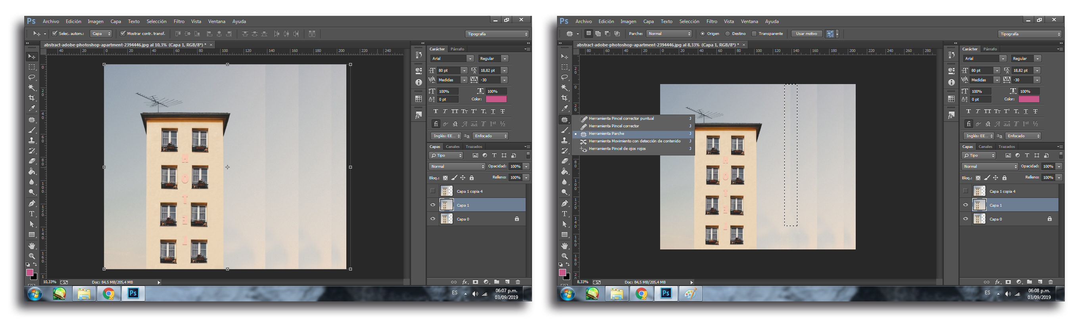Click foreground color swatch in left toolbar
This screenshot has height=322, width=1087.
pyautogui.click(x=30, y=273)
